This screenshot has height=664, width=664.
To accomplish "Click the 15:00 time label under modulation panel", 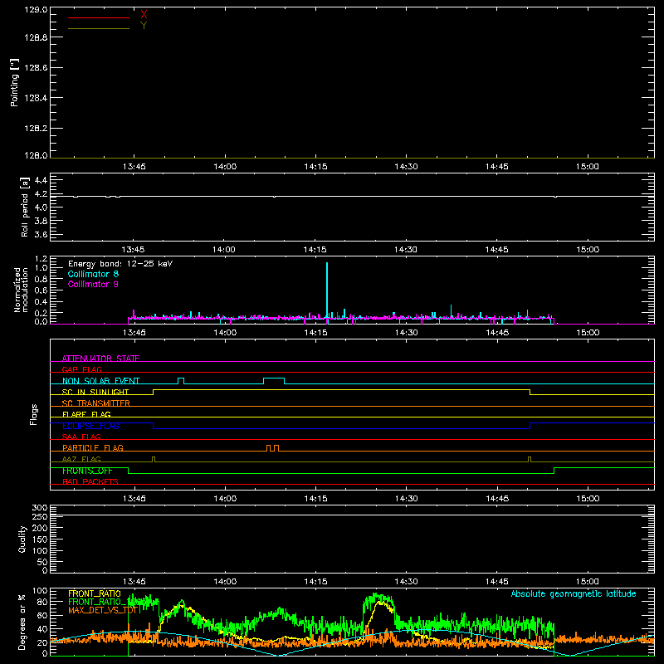I will tap(588, 333).
